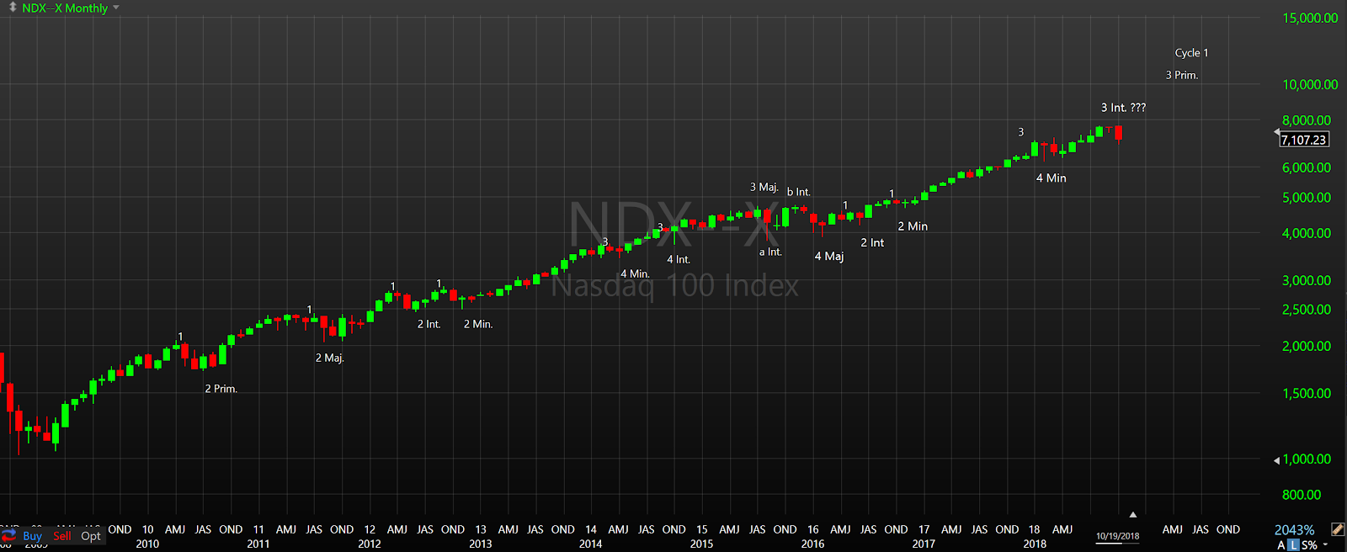Click the '4 Min.' annotation near 2014

coord(635,273)
